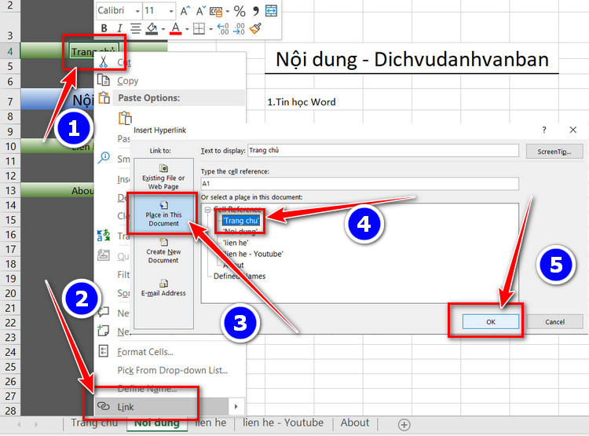
Task: Select Place in This Document
Action: point(163,214)
